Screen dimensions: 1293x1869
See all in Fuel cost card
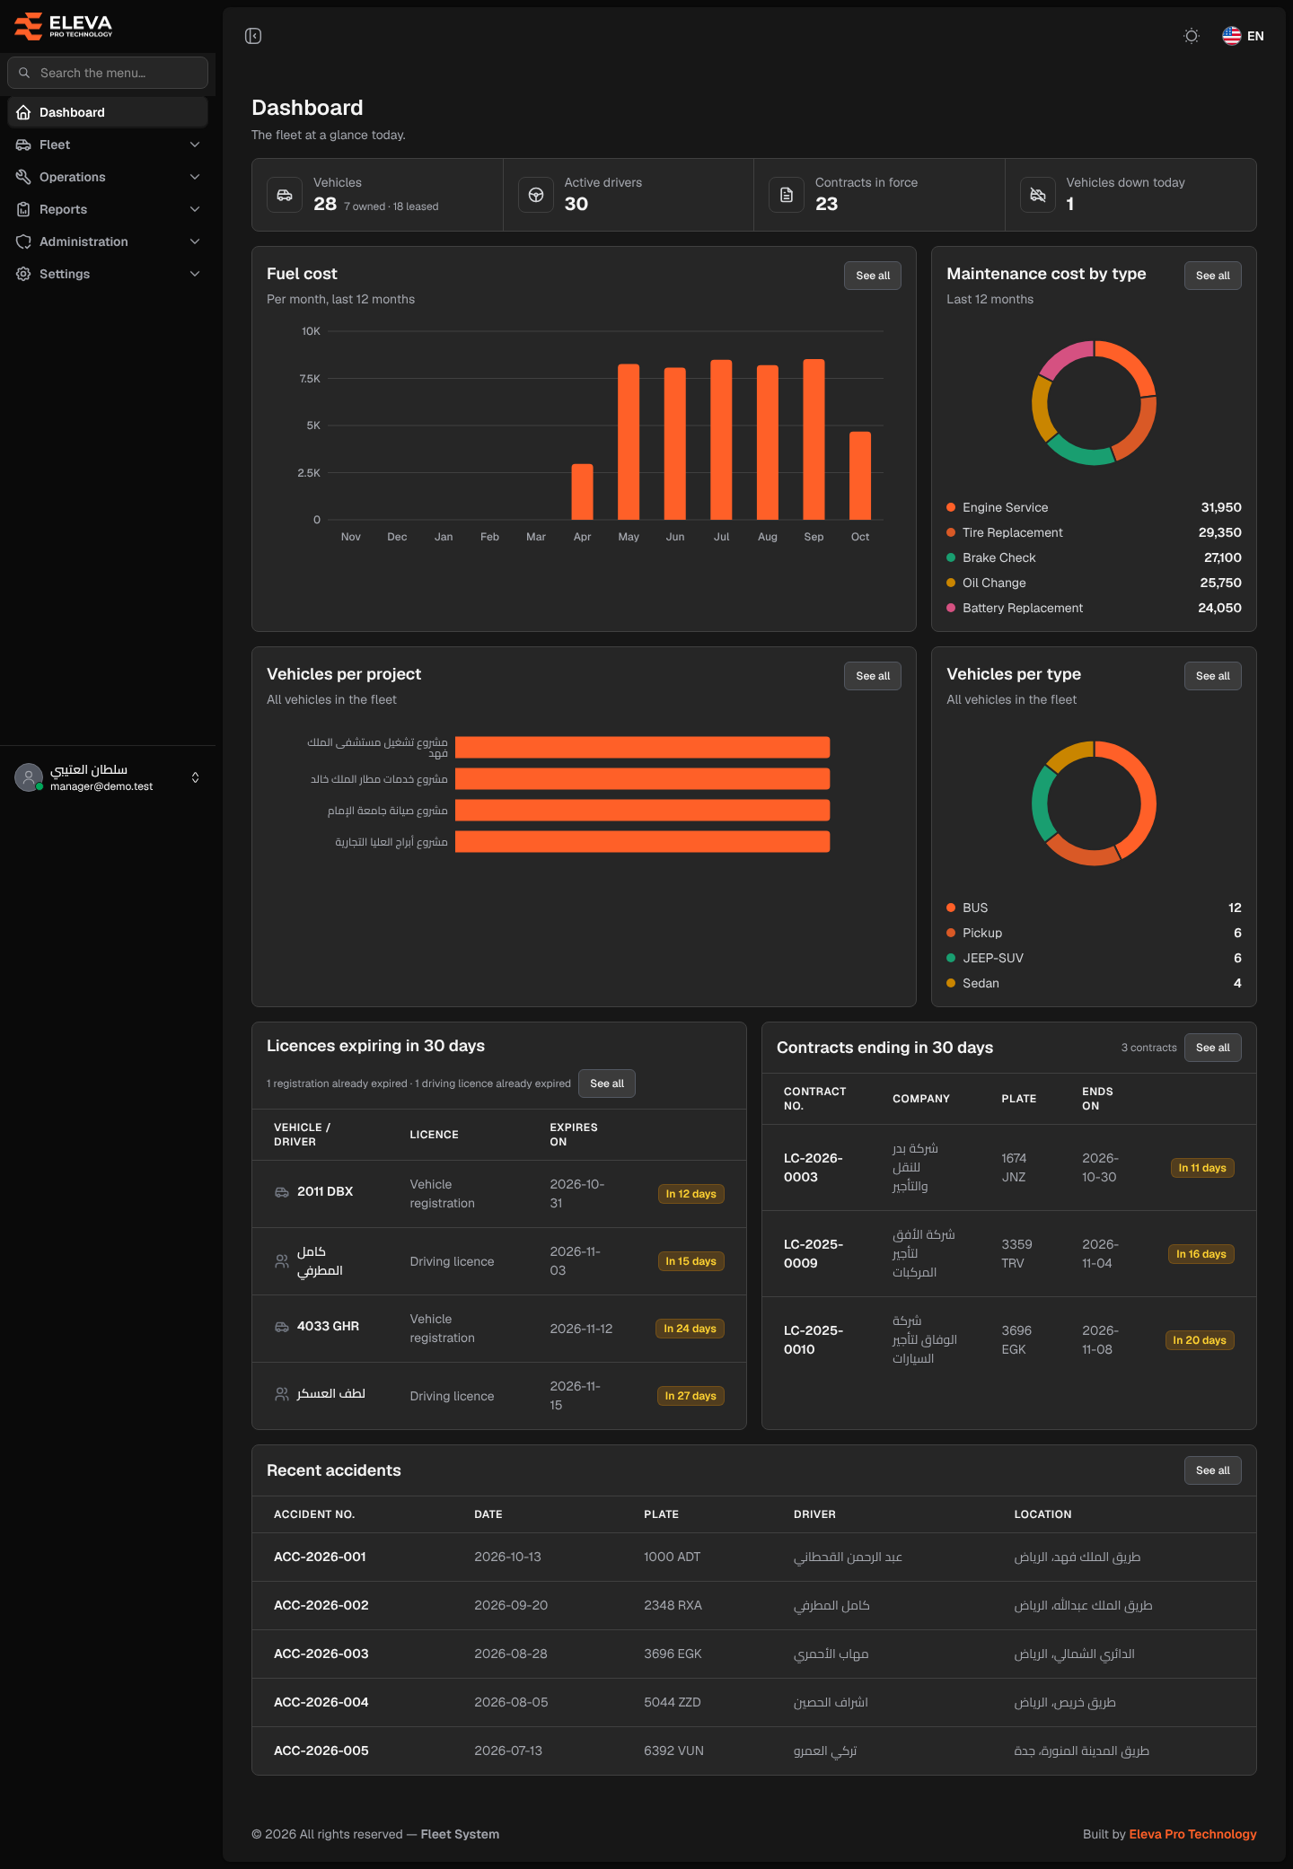873,276
